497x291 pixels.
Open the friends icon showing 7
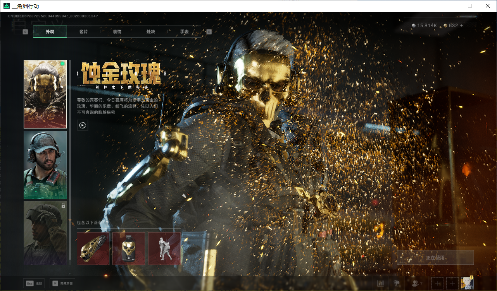417,284
